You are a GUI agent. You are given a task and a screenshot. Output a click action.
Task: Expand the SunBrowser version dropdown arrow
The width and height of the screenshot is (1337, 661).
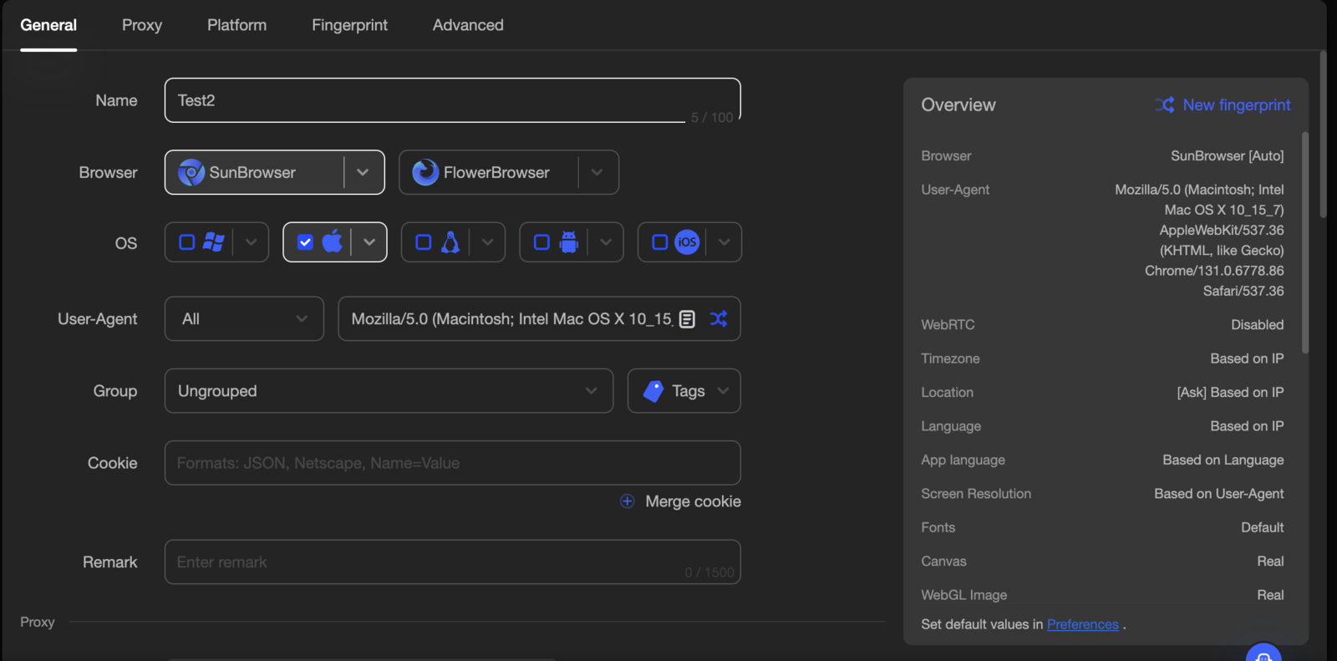tap(363, 172)
